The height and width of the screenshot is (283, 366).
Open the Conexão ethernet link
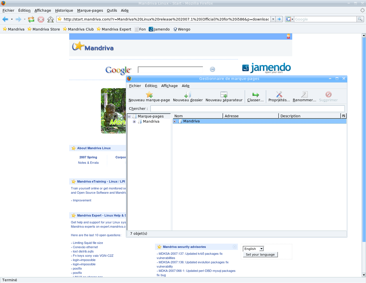85,247
